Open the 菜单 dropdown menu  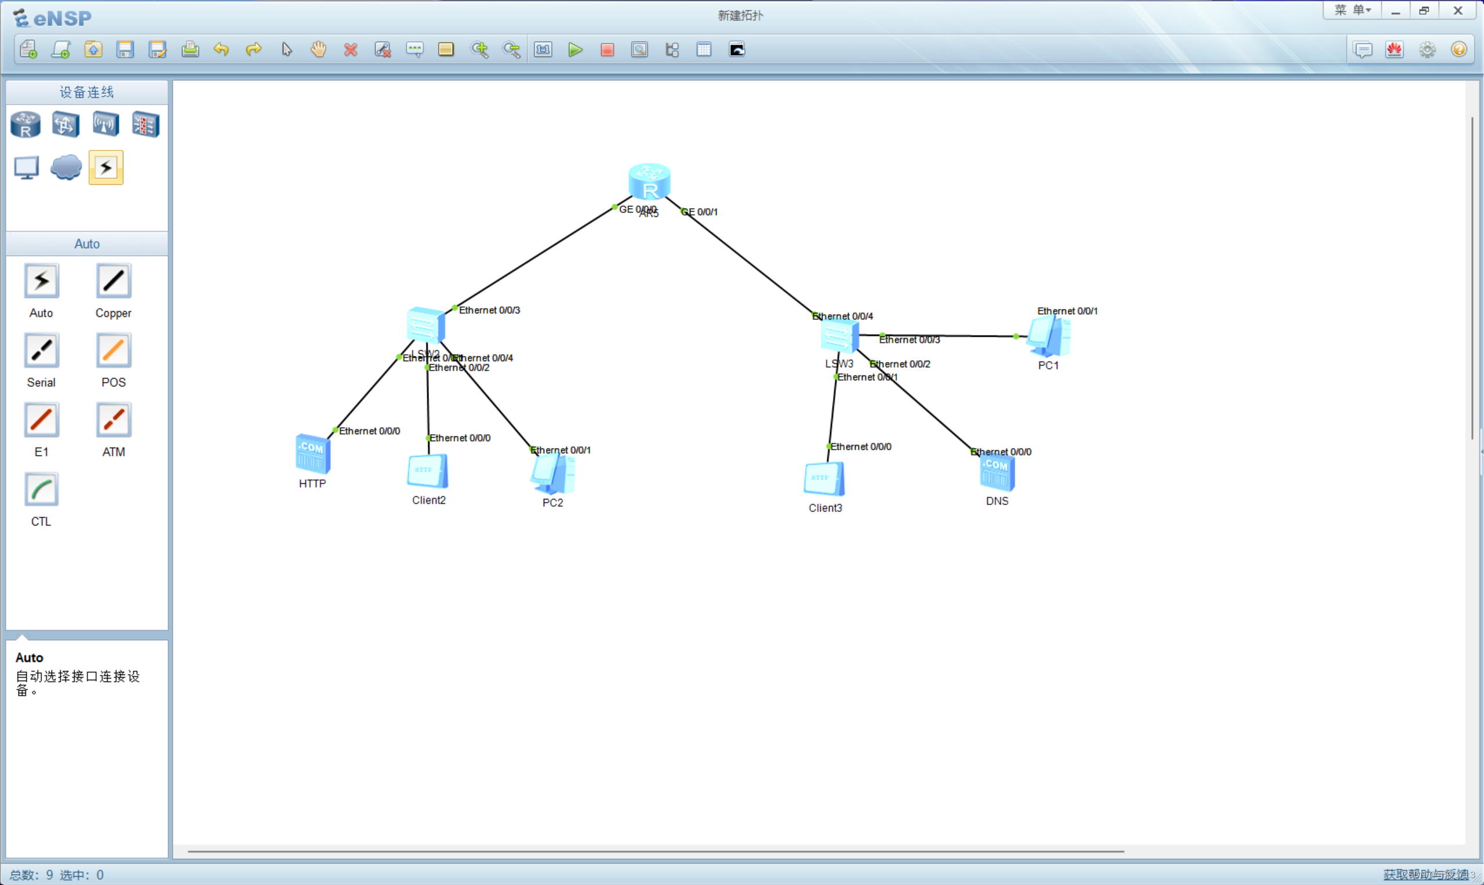1353,10
